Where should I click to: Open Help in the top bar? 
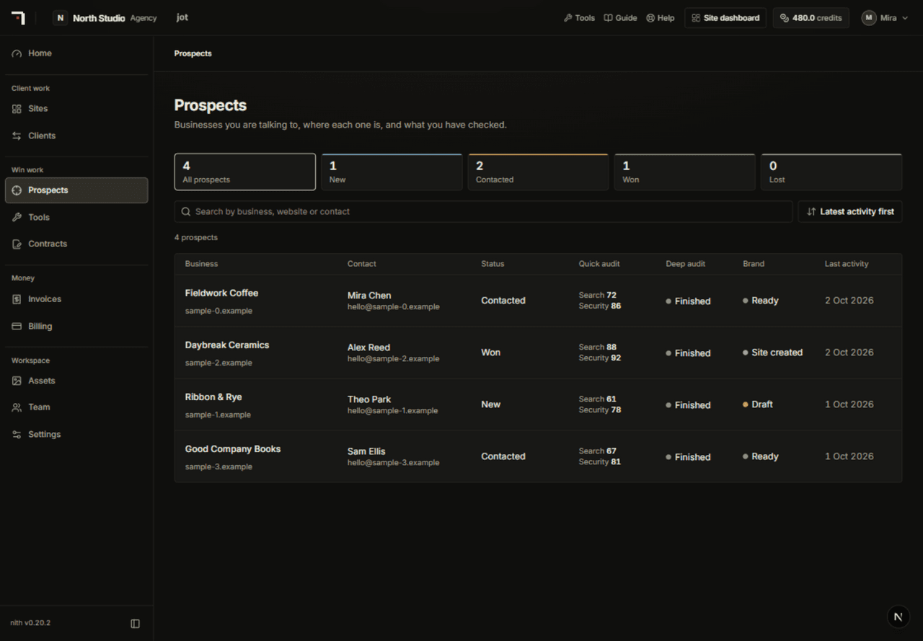click(661, 18)
